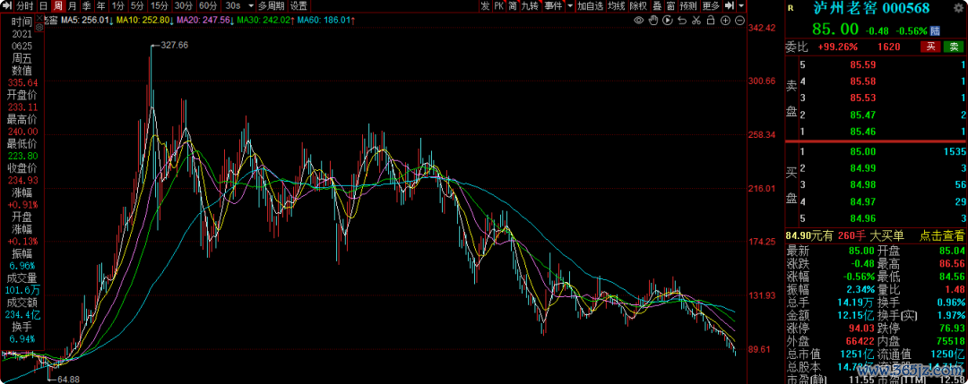Viewport: 968px width, 384px height.
Task: Expand the last dropdown arrow in the top toolbar
Action: click(x=741, y=6)
